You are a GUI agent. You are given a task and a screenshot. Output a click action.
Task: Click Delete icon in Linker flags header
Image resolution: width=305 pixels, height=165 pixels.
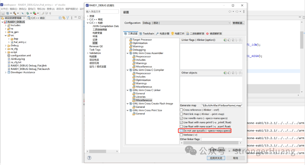click(x=229, y=40)
